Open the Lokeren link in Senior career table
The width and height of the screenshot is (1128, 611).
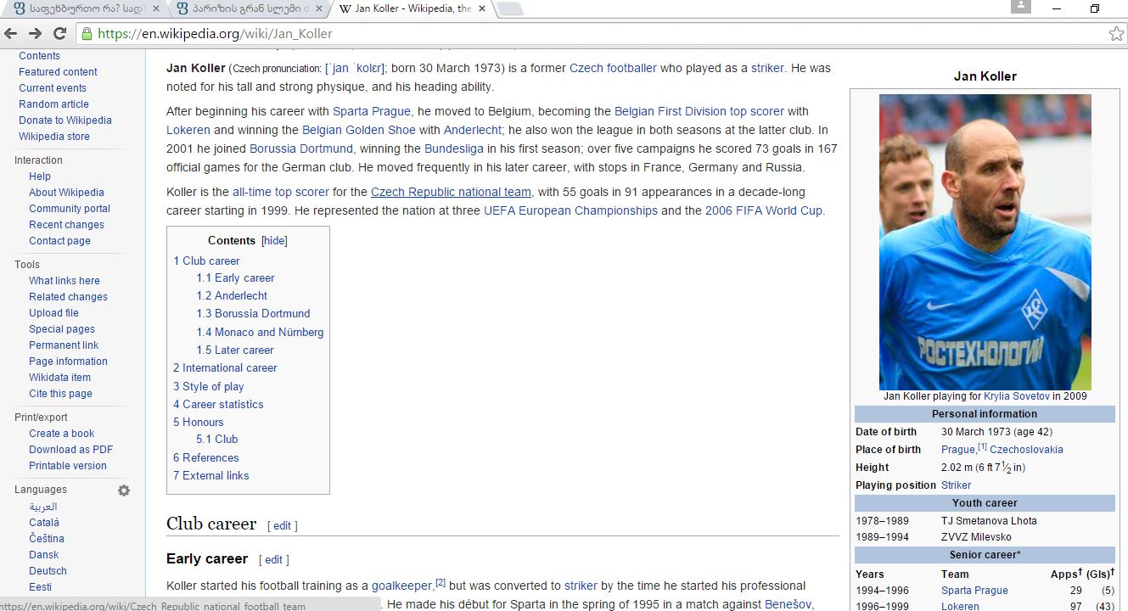pos(960,607)
